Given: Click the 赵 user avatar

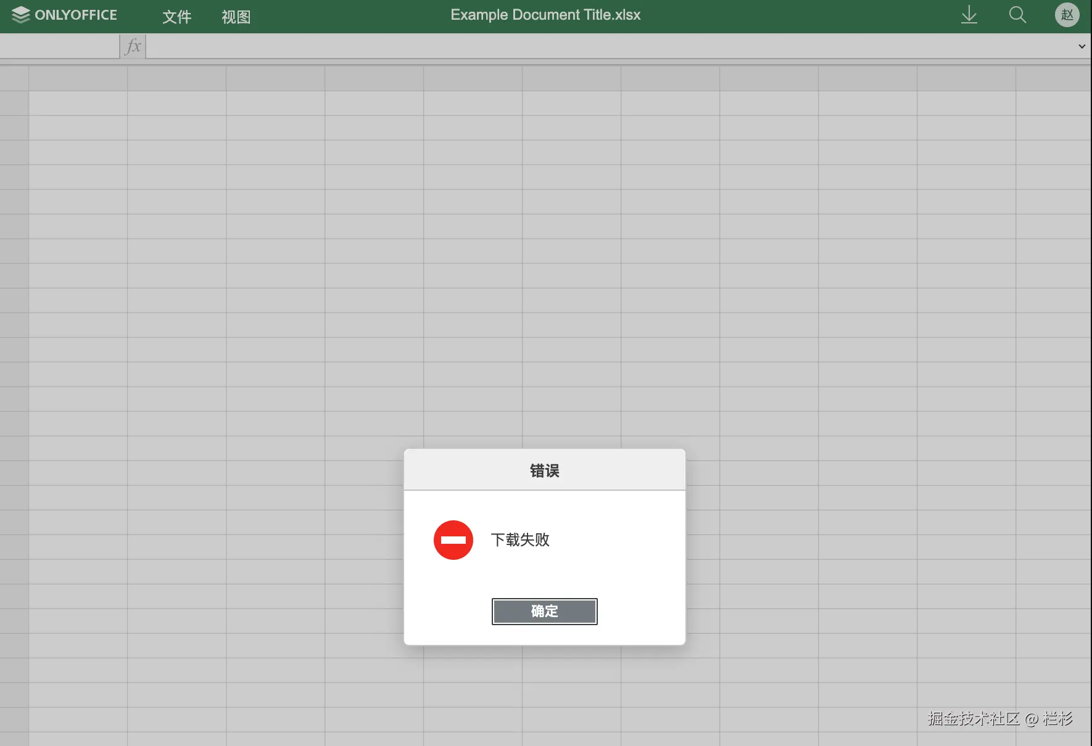Looking at the screenshot, I should pos(1067,15).
